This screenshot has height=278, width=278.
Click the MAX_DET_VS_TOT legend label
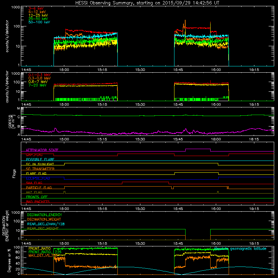click(x=43, y=255)
